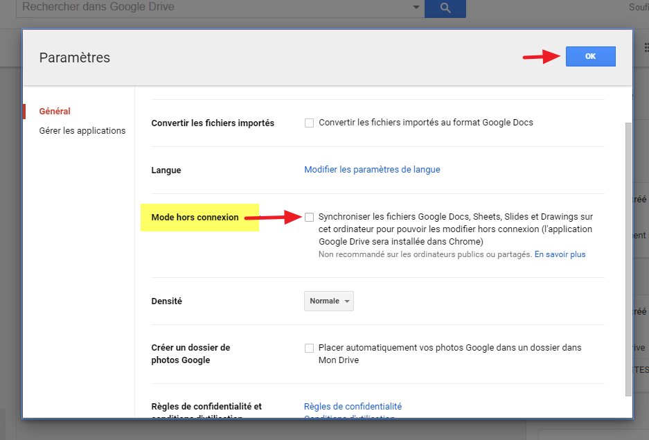Enable Convertir les fichiers importés checkbox

point(309,123)
